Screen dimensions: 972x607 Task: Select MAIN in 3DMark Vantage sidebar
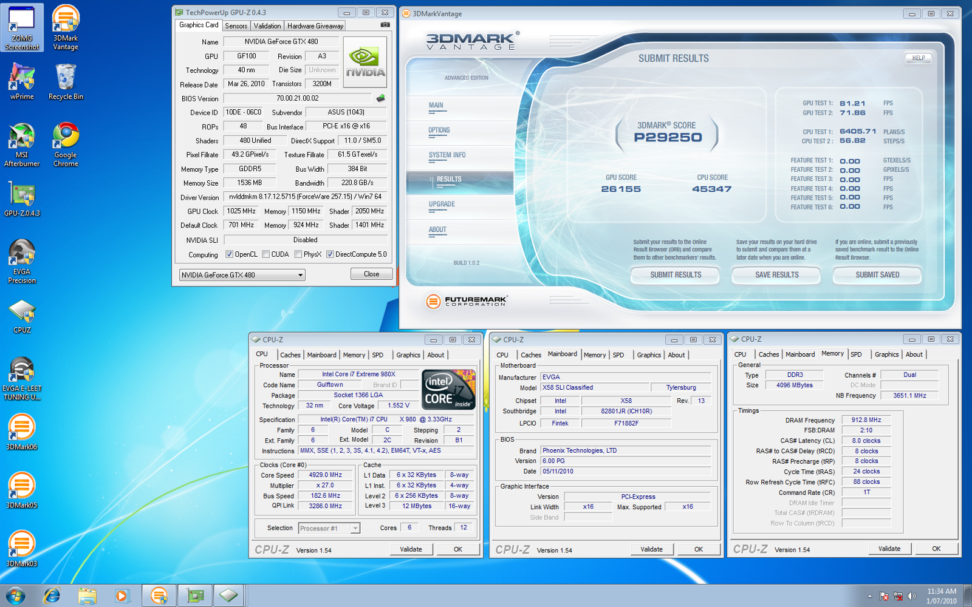(x=436, y=106)
